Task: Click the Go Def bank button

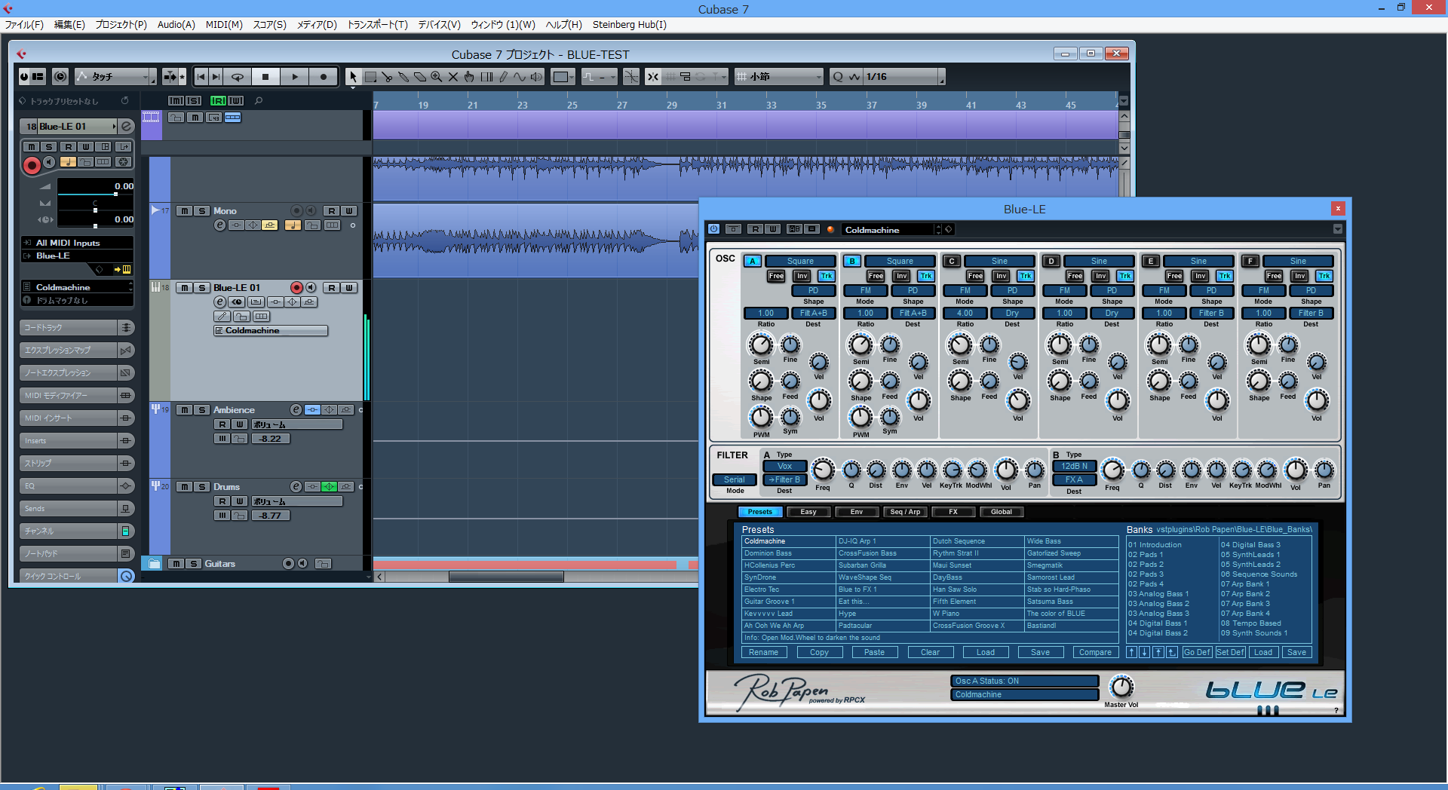Action: tap(1197, 653)
